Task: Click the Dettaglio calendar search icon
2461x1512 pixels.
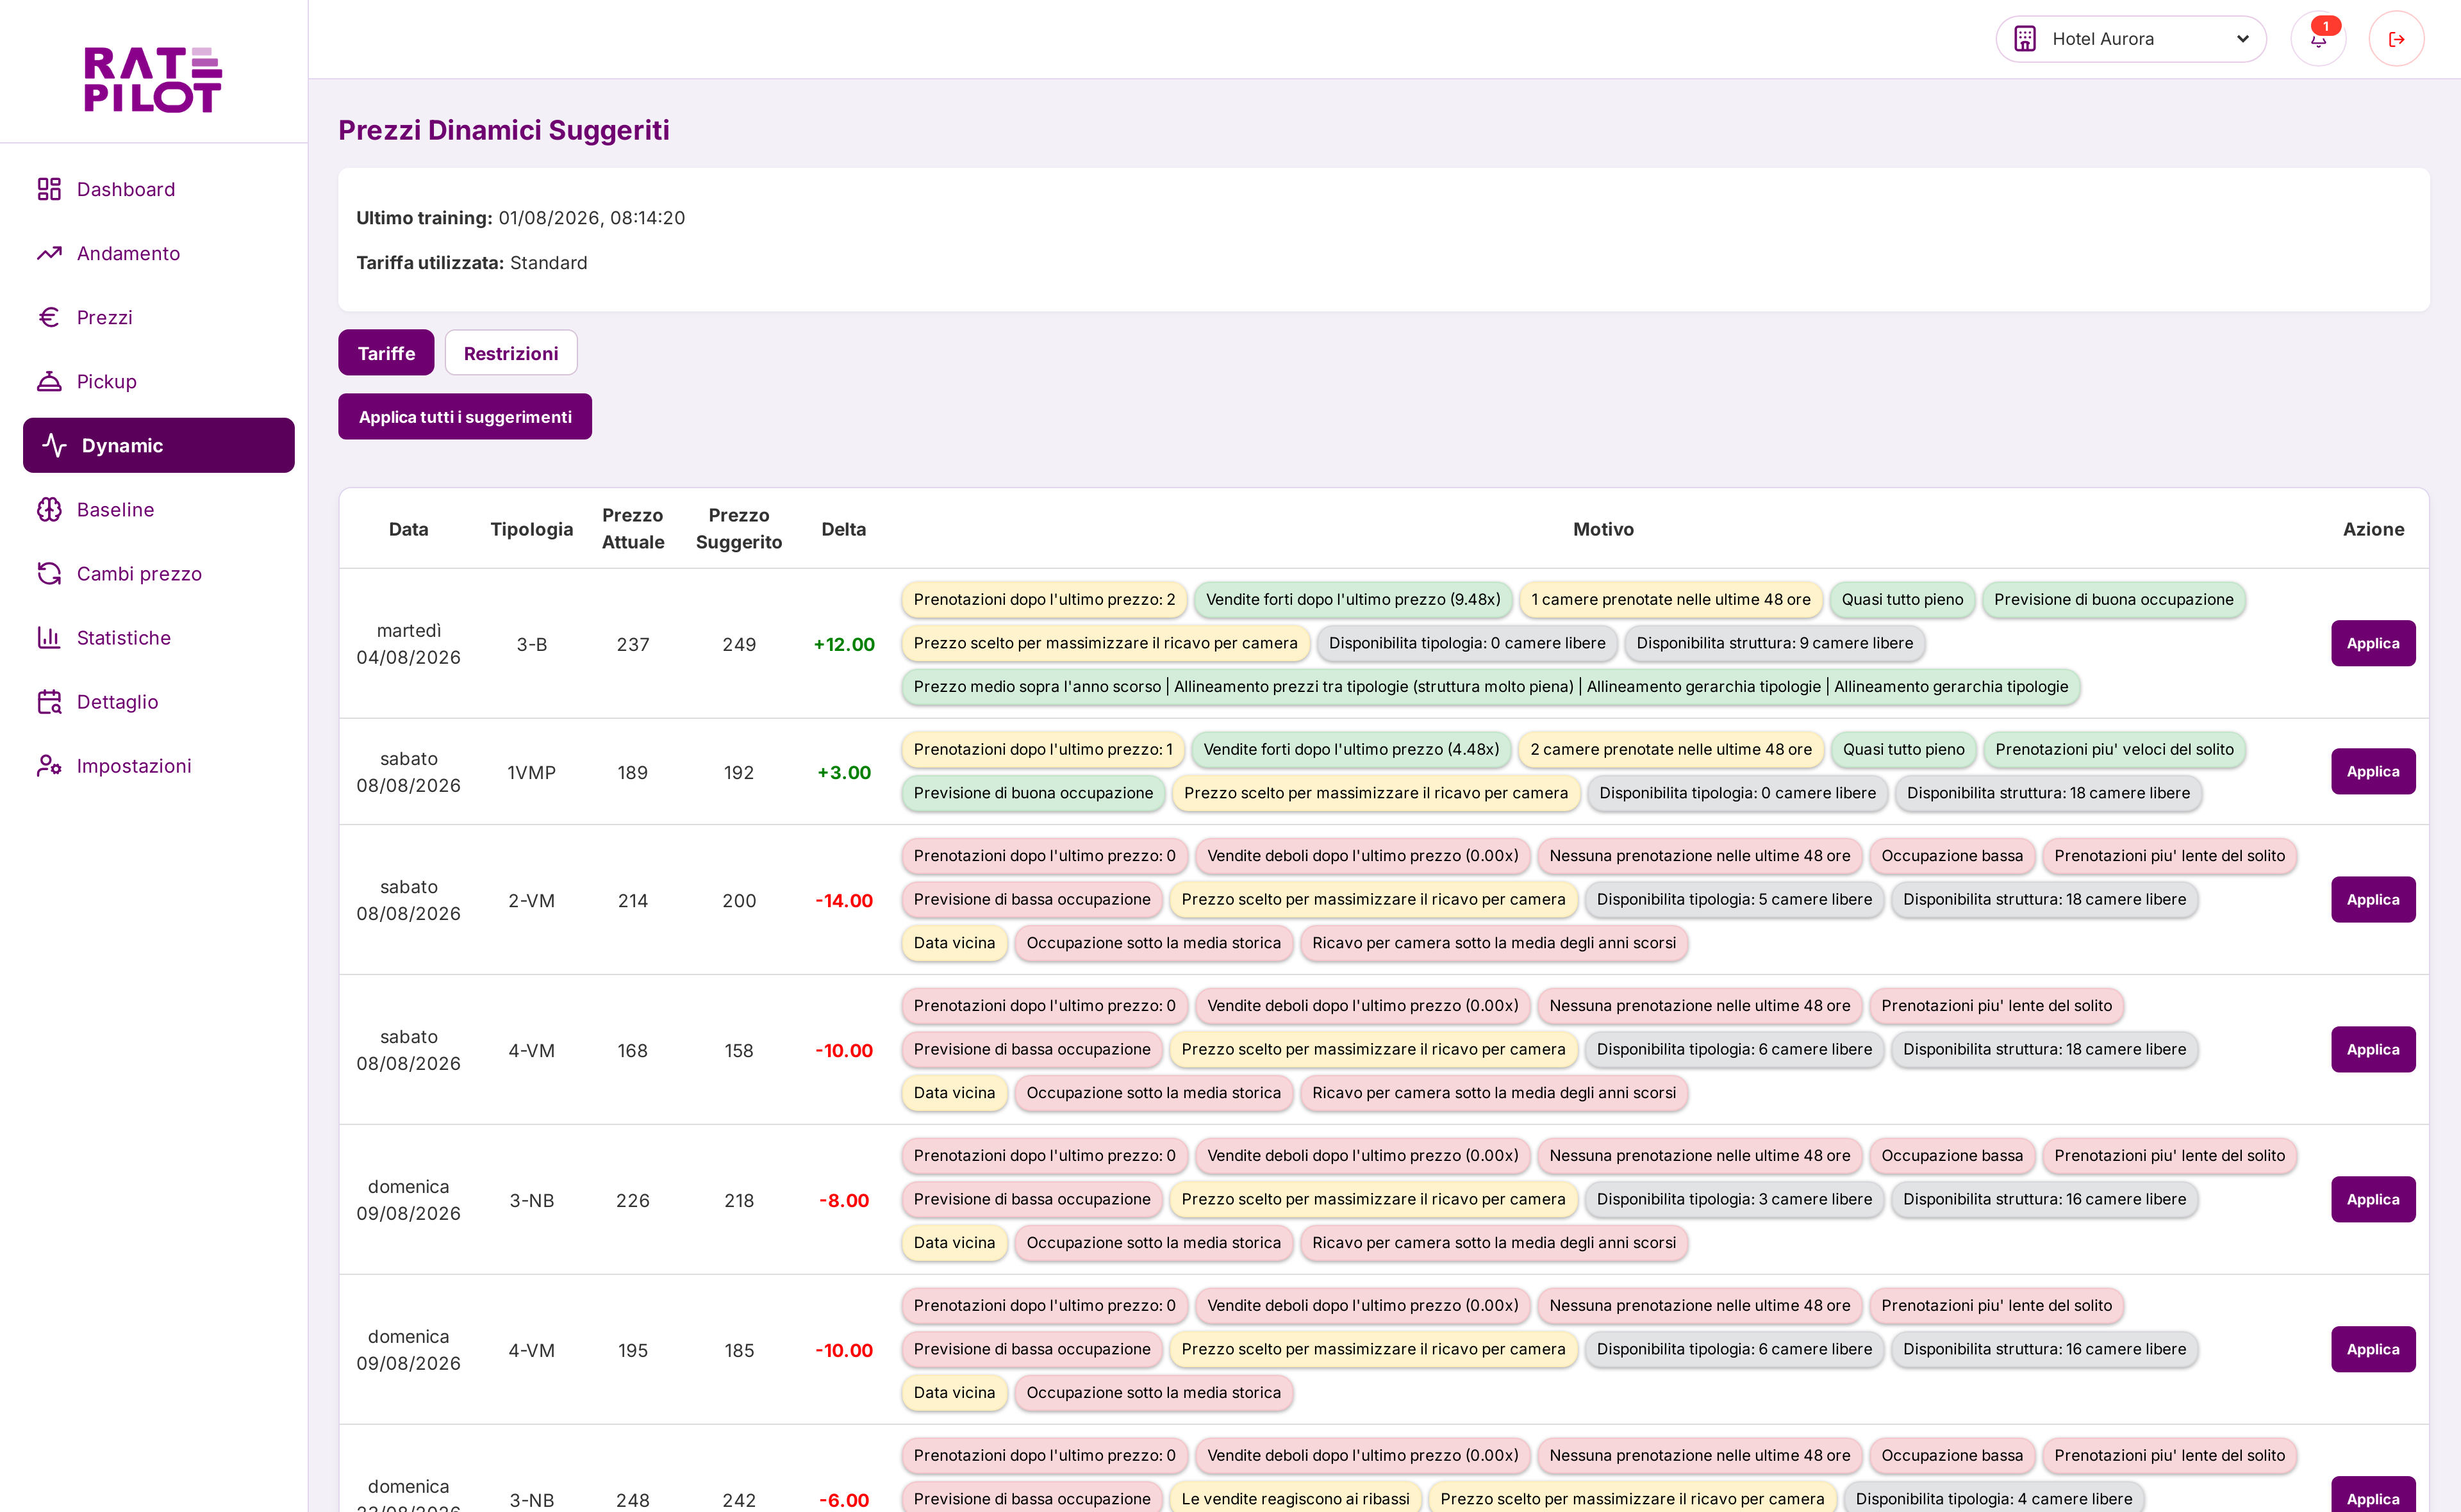Action: coord(49,701)
